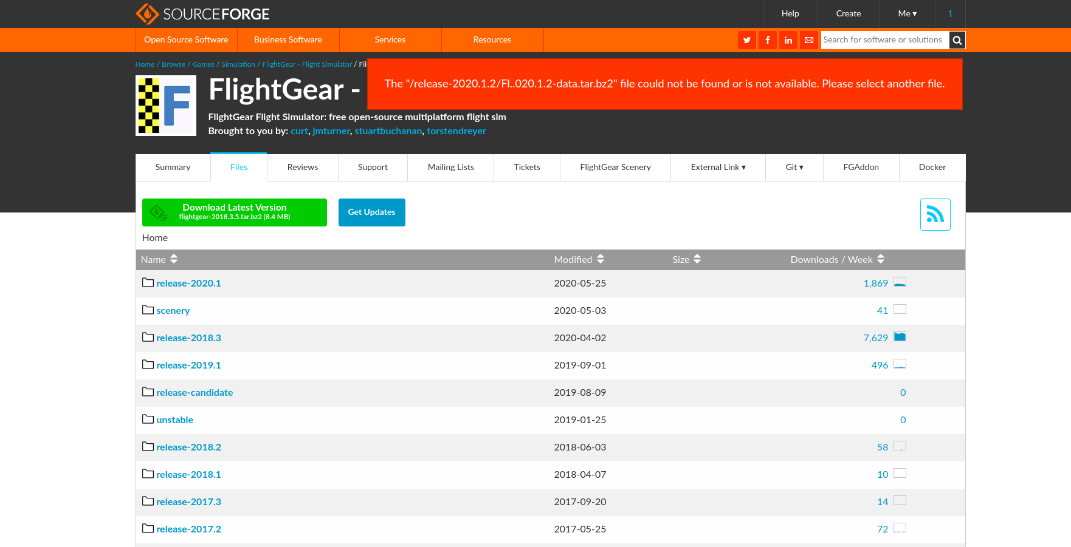1071x547 pixels.
Task: Click the SourceForge logo
Action: click(x=202, y=13)
